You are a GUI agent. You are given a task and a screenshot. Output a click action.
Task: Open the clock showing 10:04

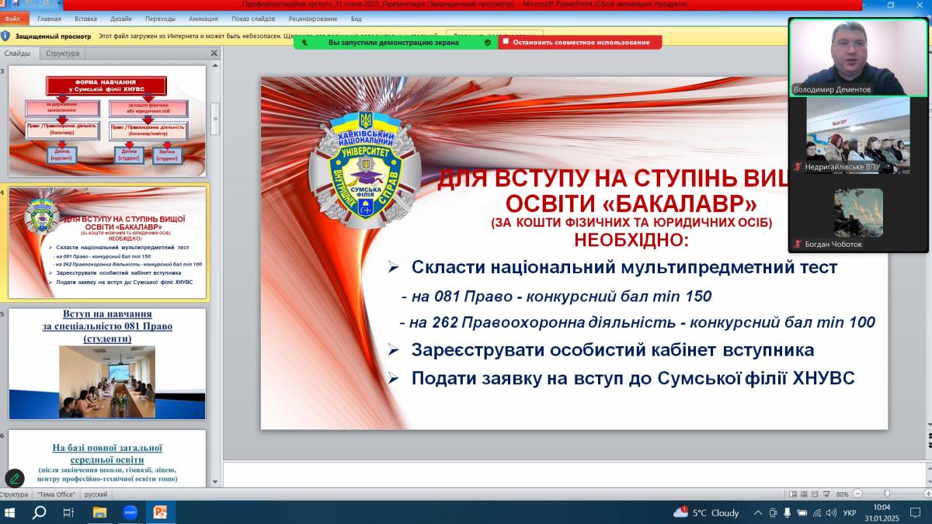(x=882, y=512)
